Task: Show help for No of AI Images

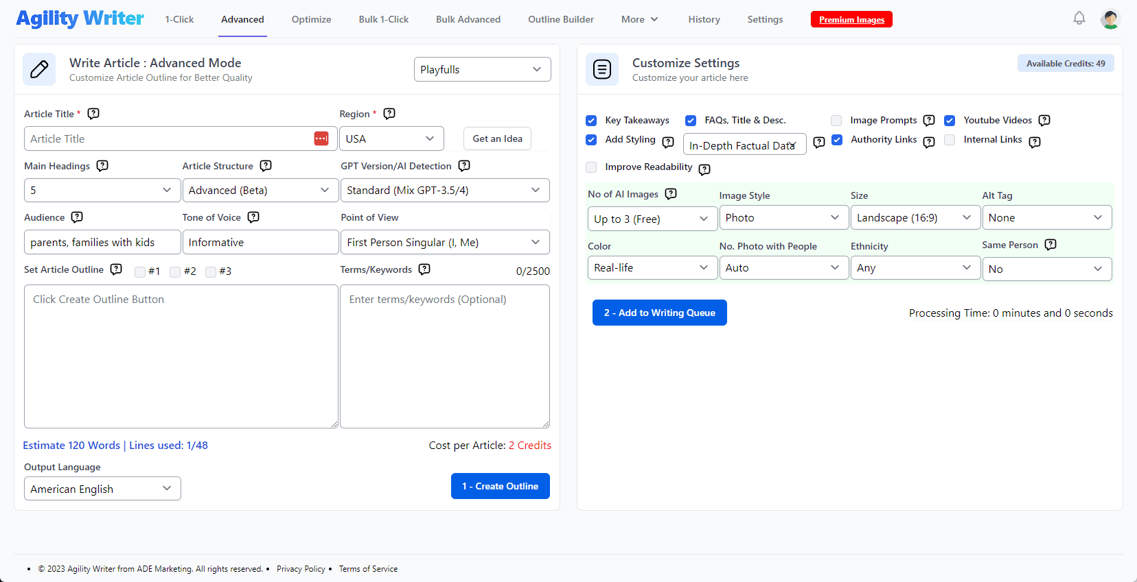Action: pos(671,194)
